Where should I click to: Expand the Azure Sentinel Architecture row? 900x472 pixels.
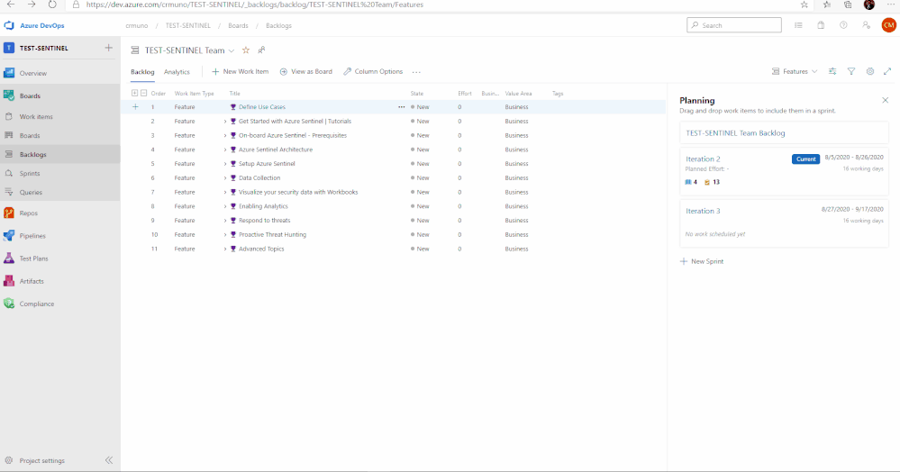tap(225, 150)
